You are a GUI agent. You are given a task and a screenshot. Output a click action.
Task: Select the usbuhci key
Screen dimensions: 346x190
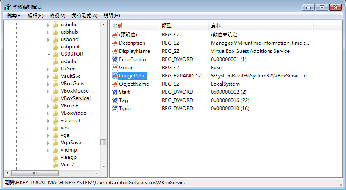69,61
